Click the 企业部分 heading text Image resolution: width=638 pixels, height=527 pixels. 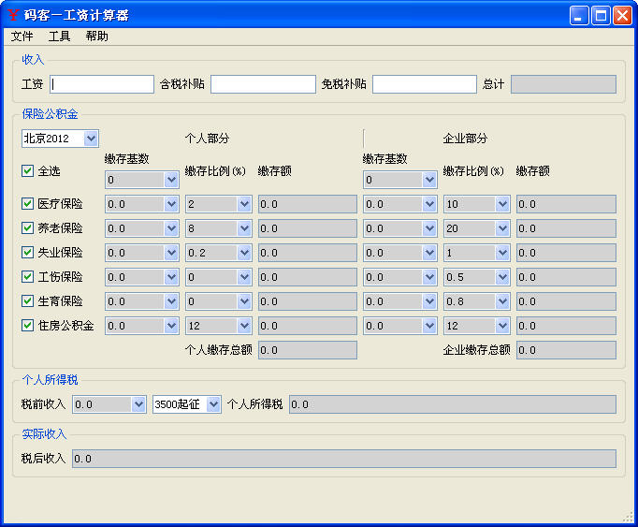[465, 139]
